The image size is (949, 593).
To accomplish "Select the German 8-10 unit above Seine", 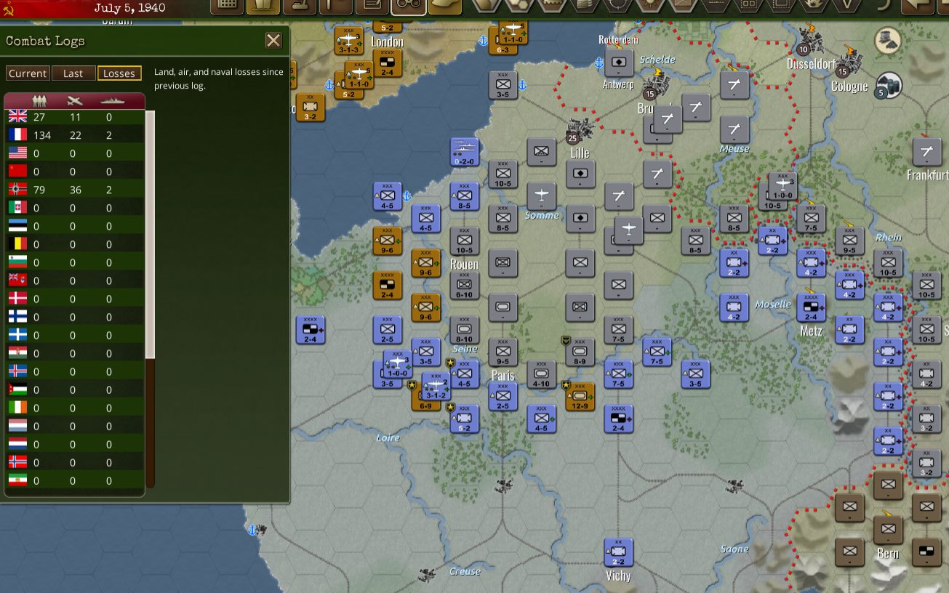I will tap(465, 330).
